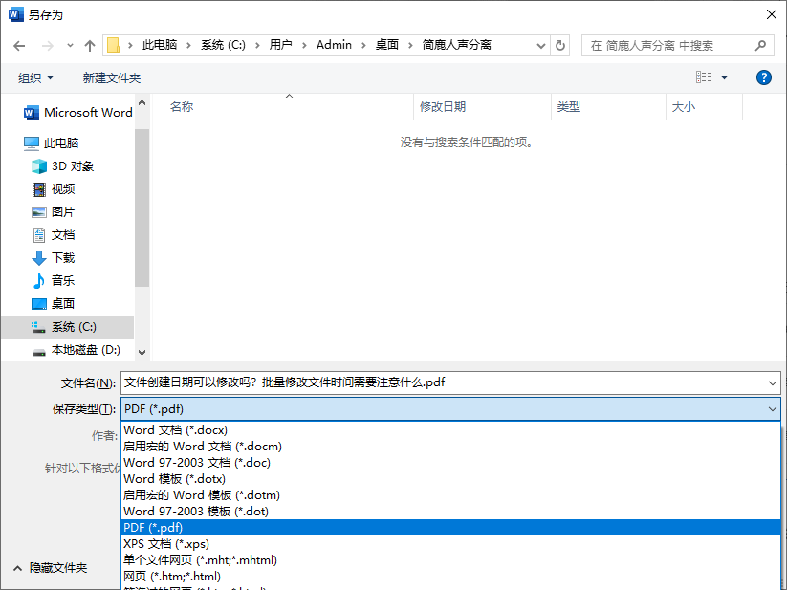Navigate up one level with the up arrow
Screen dimensions: 787x590
90,44
